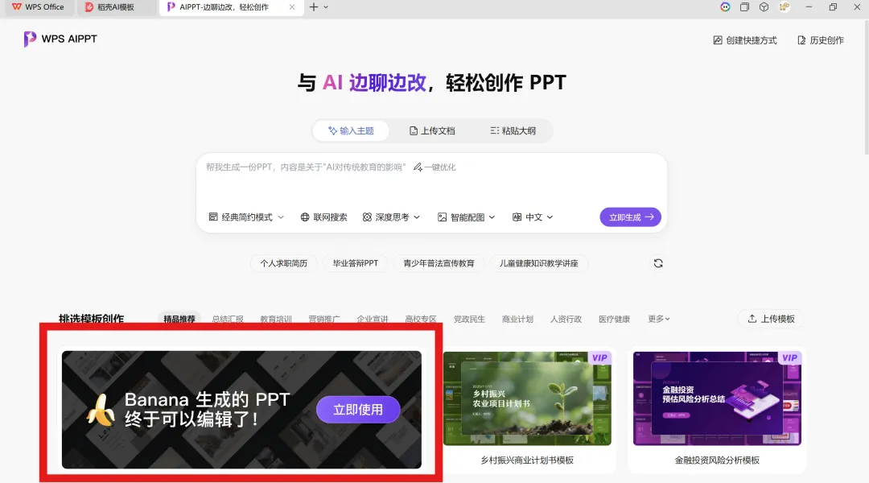This screenshot has height=483, width=869.
Task: Select the 上传文档 tab
Action: 432,131
